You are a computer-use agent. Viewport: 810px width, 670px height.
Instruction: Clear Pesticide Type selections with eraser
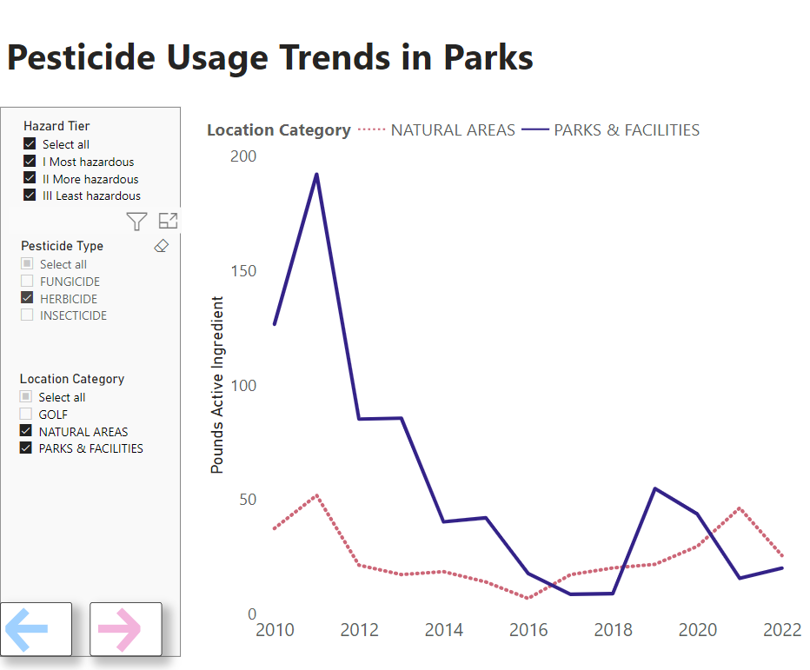tap(161, 246)
